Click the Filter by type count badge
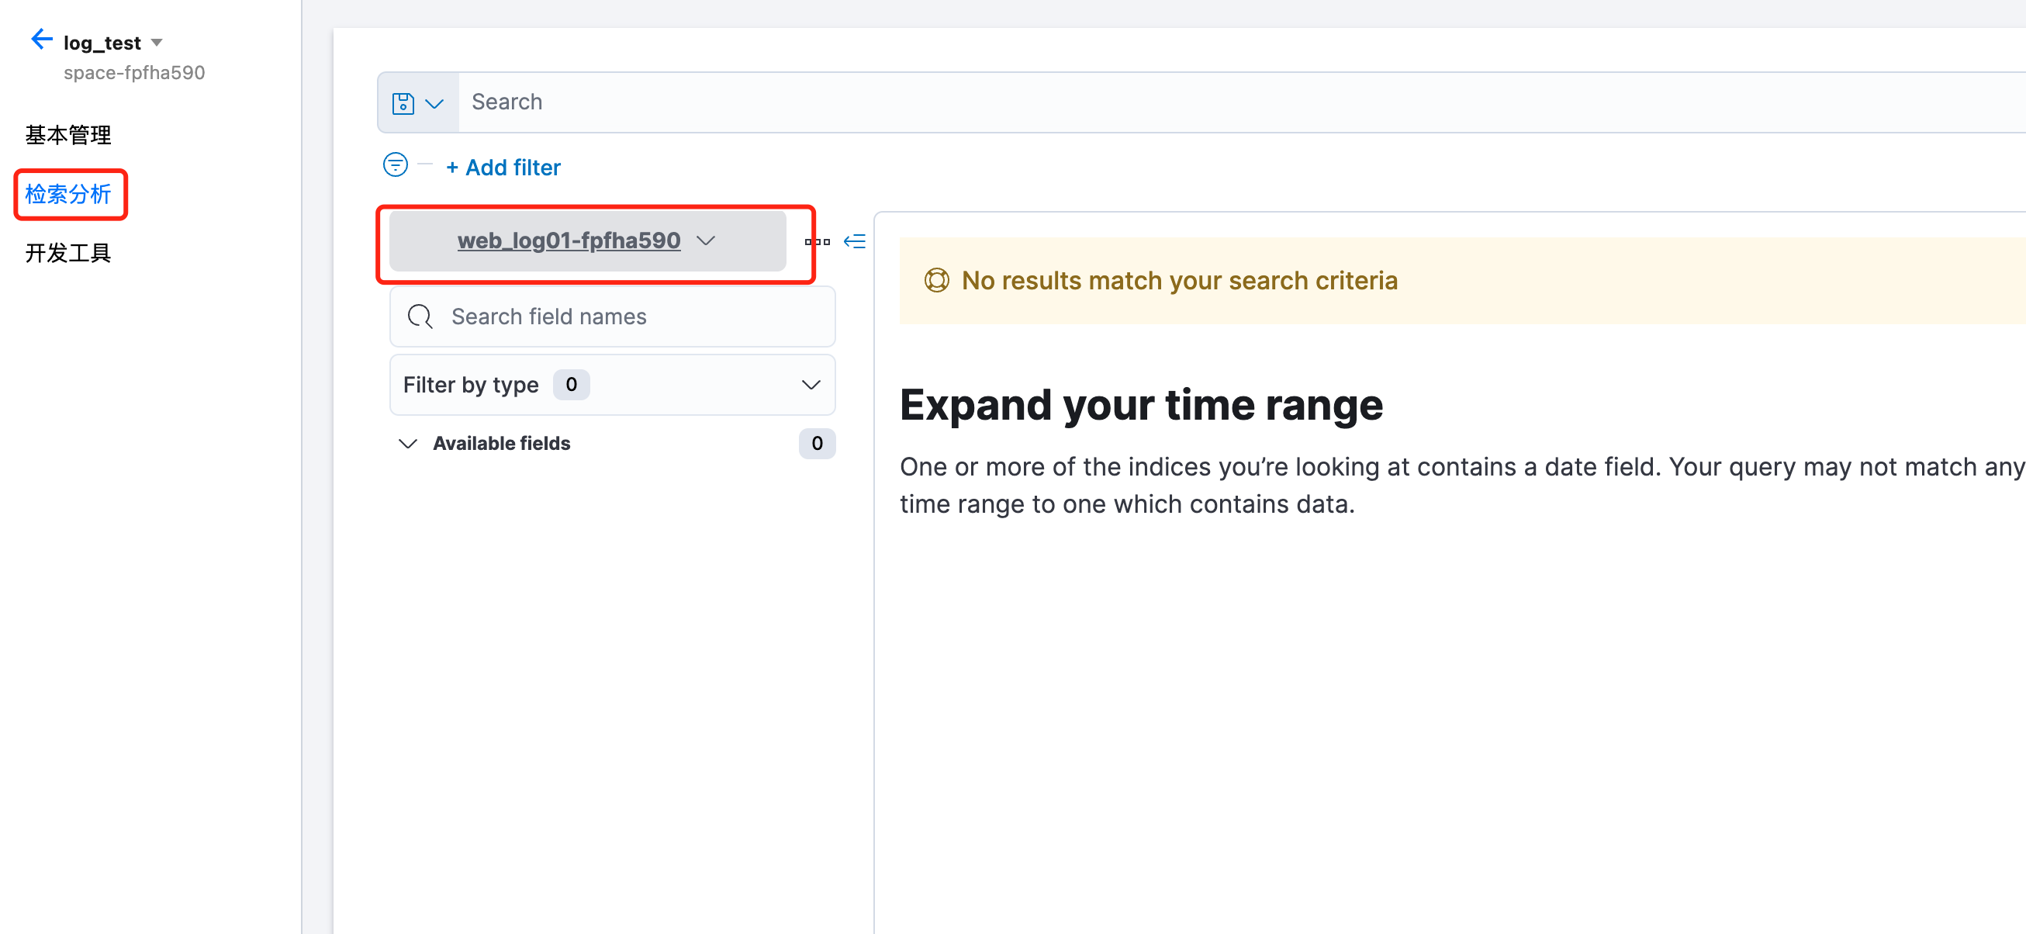2026x934 pixels. (571, 385)
